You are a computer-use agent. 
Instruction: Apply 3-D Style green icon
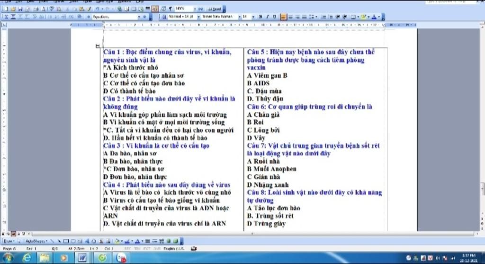(176, 241)
